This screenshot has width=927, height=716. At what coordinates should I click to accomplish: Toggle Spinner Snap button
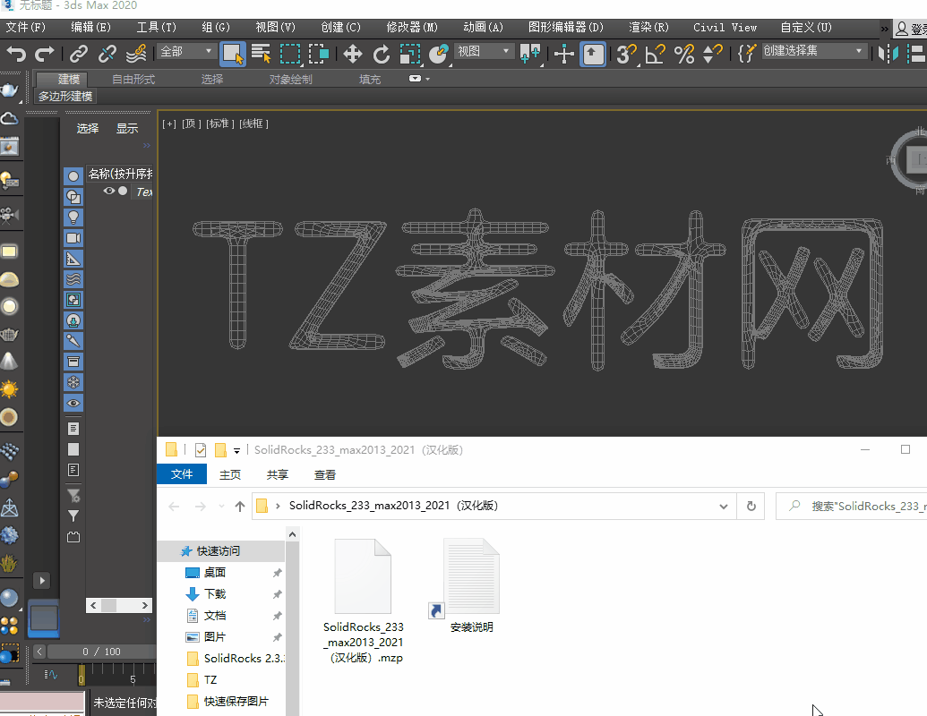[x=712, y=54]
